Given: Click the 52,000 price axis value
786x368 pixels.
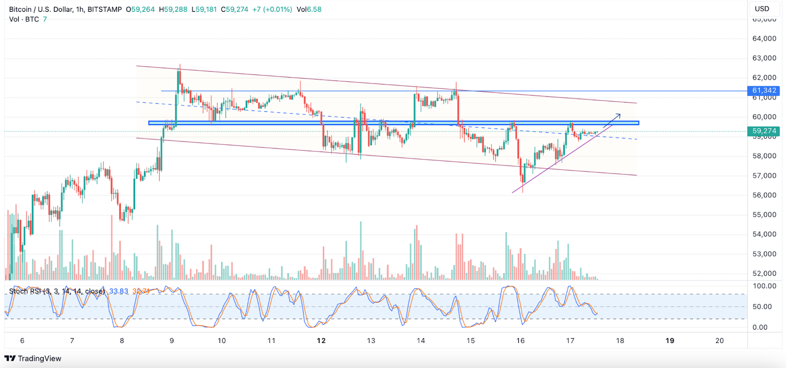Looking at the screenshot, I should [x=764, y=273].
